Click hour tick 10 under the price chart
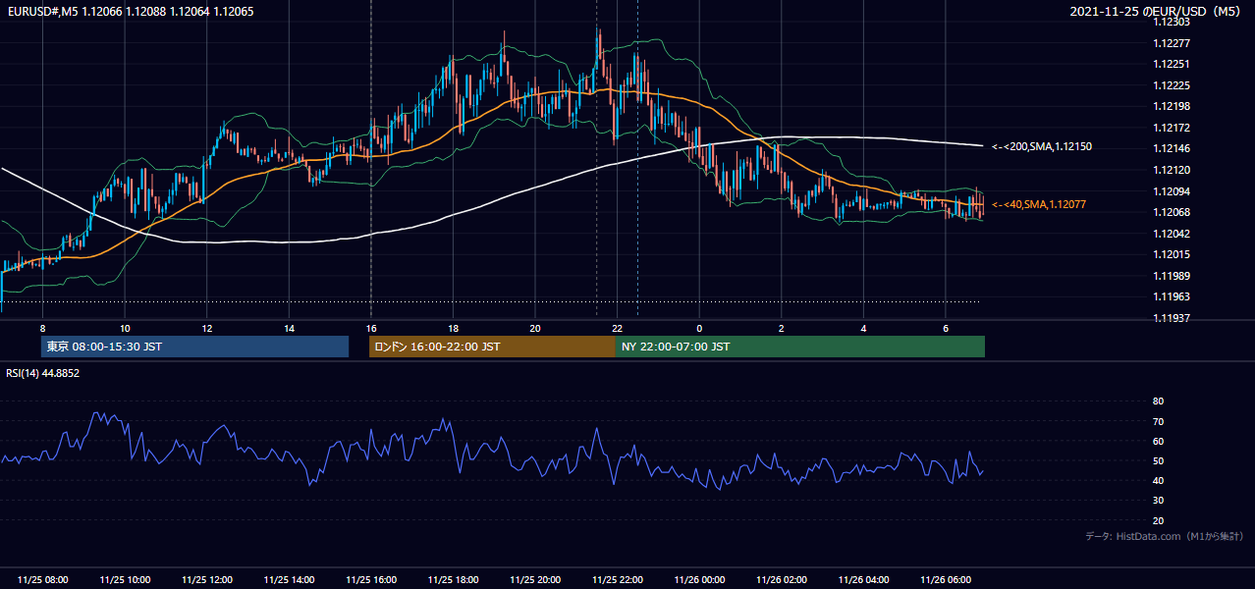Image resolution: width=1255 pixels, height=589 pixels. coord(125,327)
